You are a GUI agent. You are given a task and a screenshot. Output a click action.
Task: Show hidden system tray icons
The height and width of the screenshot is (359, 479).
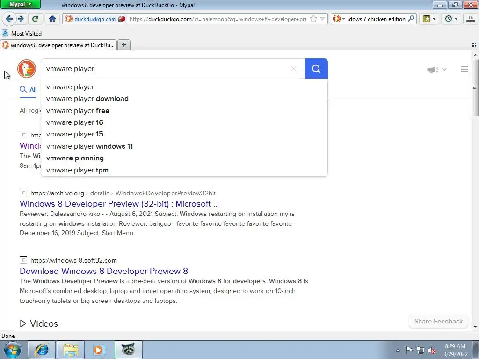pyautogui.click(x=398, y=350)
